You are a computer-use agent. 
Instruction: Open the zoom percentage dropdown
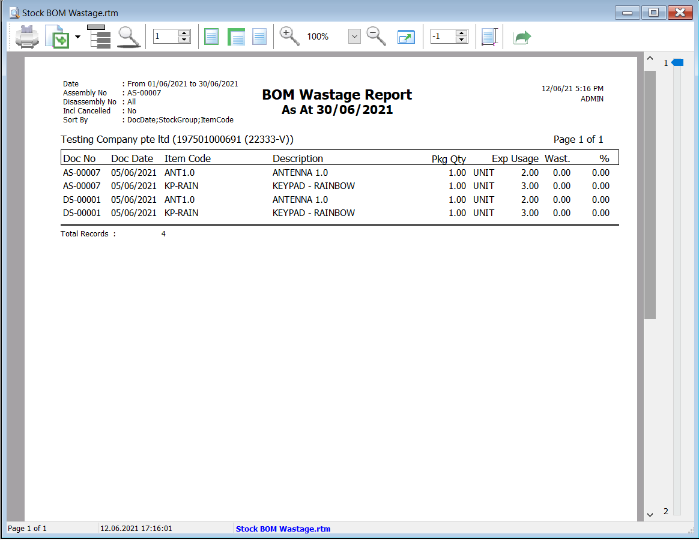(x=354, y=37)
